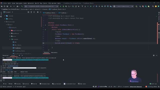Viewport: 160px width, 90px height.
Task: Click the orange circle icon beside search
Action: click(156, 6)
